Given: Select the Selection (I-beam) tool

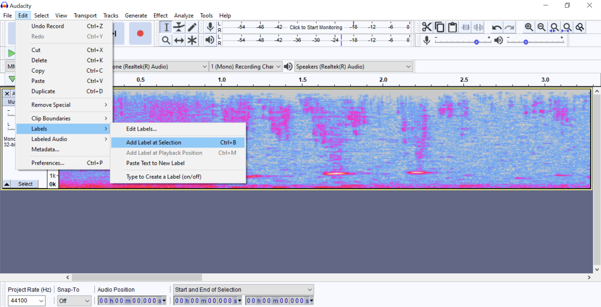Looking at the screenshot, I should click(x=166, y=27).
